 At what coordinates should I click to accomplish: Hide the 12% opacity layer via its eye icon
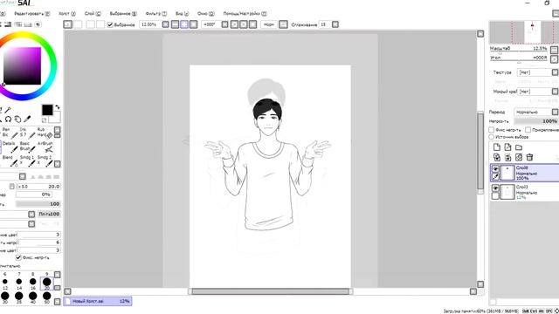tap(495, 188)
